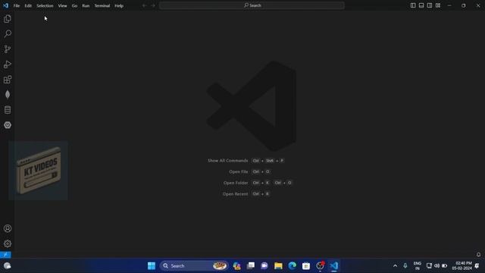The height and width of the screenshot is (273, 485).
Task: Open the MongoDB leaf icon view
Action: [8, 94]
